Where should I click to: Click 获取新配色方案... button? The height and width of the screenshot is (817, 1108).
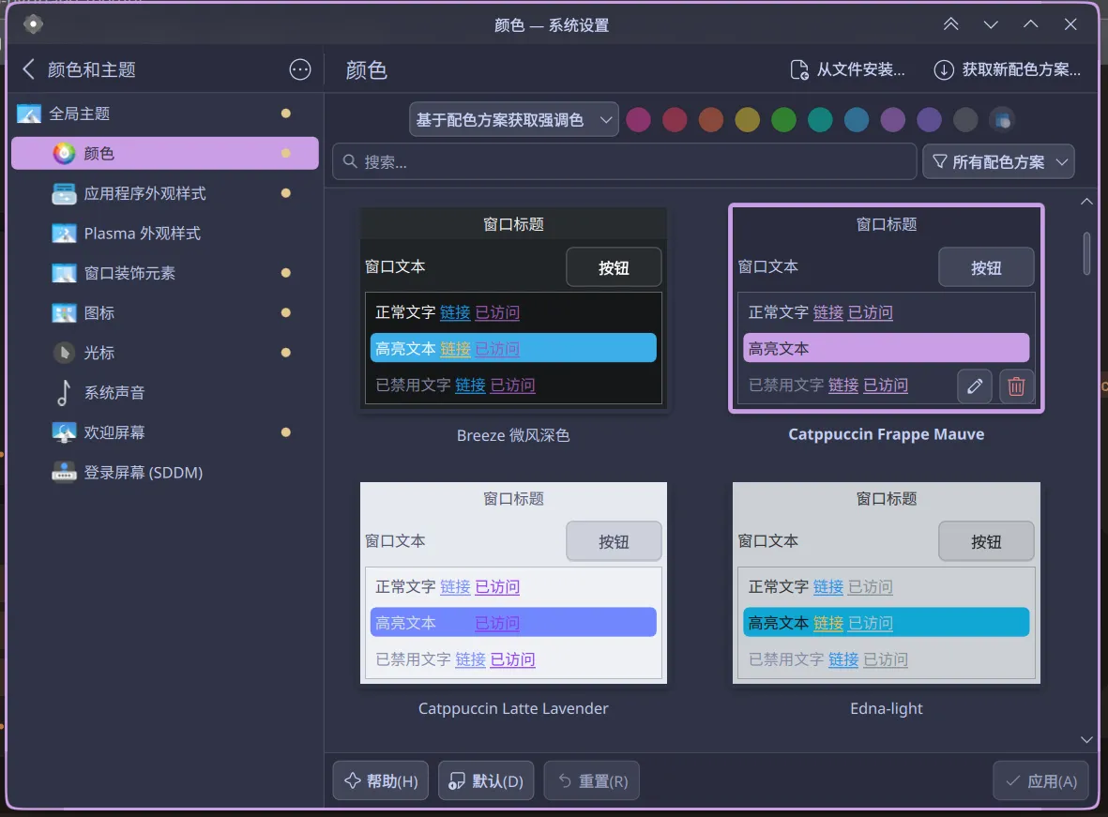(1008, 69)
